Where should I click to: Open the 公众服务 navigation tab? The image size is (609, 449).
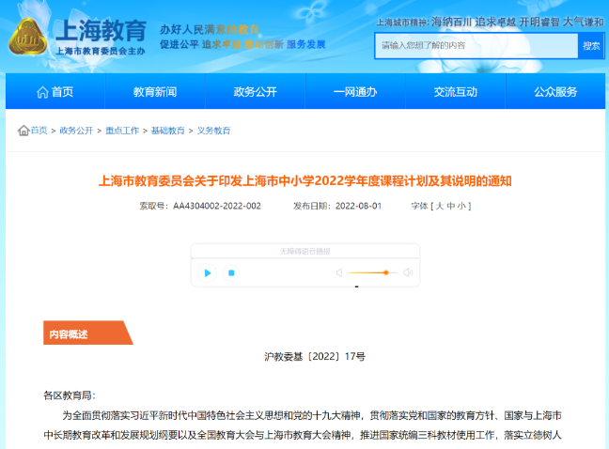(555, 92)
